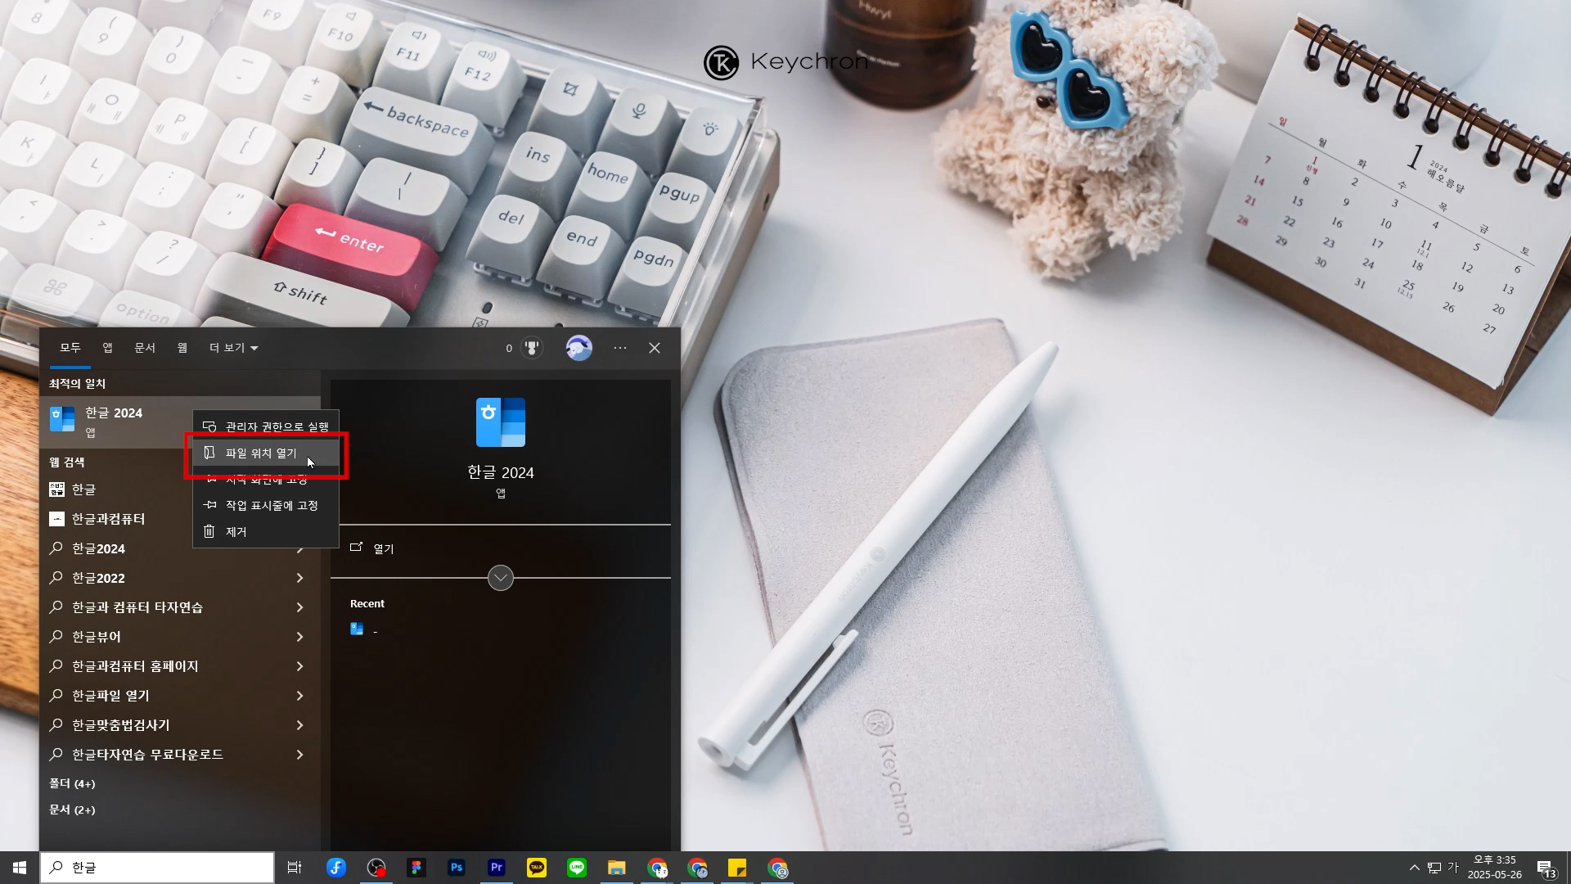1571x884 pixels.
Task: Expand the 한글파일 열기 suggestion arrow
Action: pos(299,696)
